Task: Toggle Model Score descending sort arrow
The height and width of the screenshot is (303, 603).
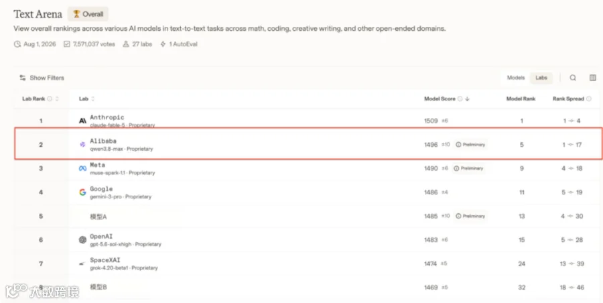Action: [x=467, y=99]
